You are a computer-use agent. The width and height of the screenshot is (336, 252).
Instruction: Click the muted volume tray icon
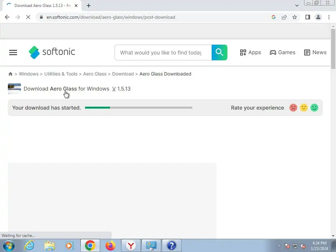(x=303, y=246)
